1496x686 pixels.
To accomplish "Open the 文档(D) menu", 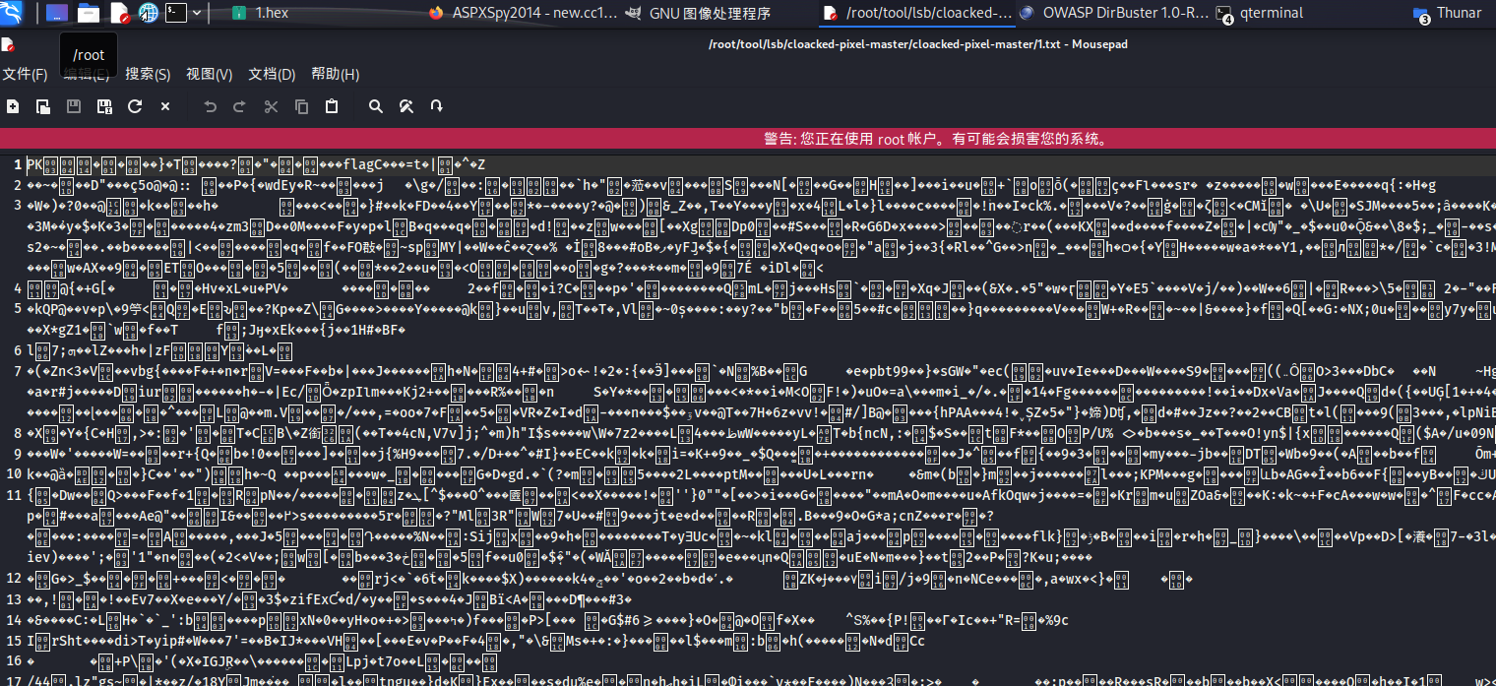I will pyautogui.click(x=272, y=75).
